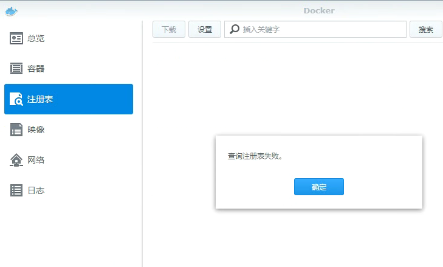Go to the 映像 sidebar tab
This screenshot has height=267, width=443.
tap(69, 130)
